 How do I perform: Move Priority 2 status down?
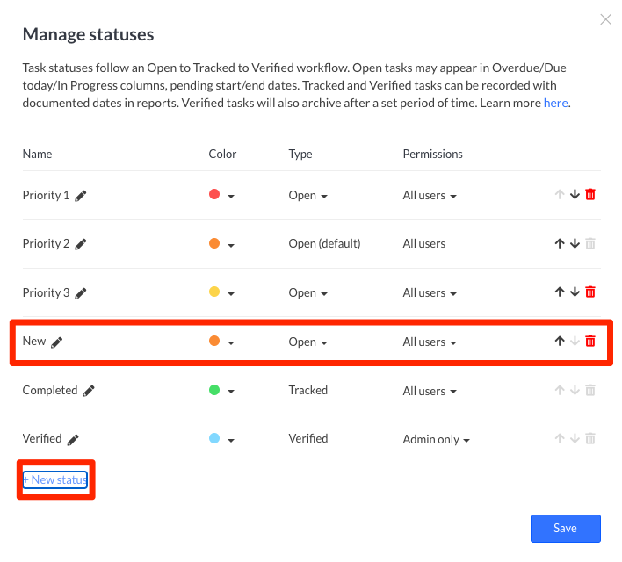pos(575,244)
